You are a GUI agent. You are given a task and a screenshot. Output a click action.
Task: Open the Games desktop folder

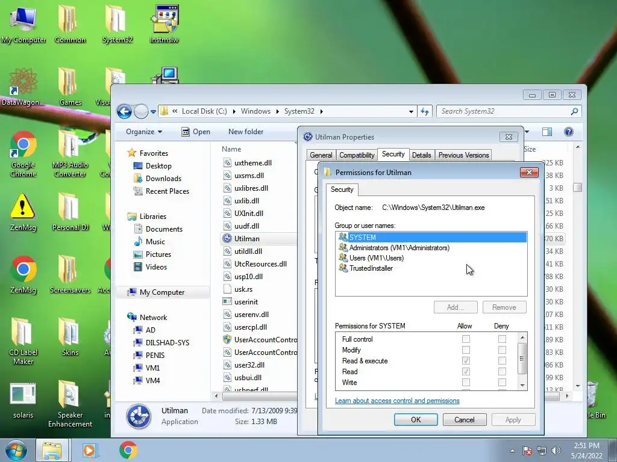70,87
